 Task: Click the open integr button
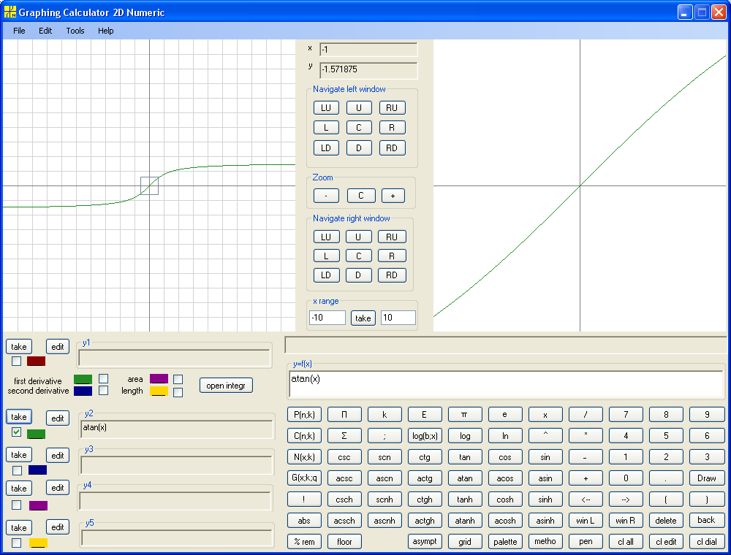226,386
